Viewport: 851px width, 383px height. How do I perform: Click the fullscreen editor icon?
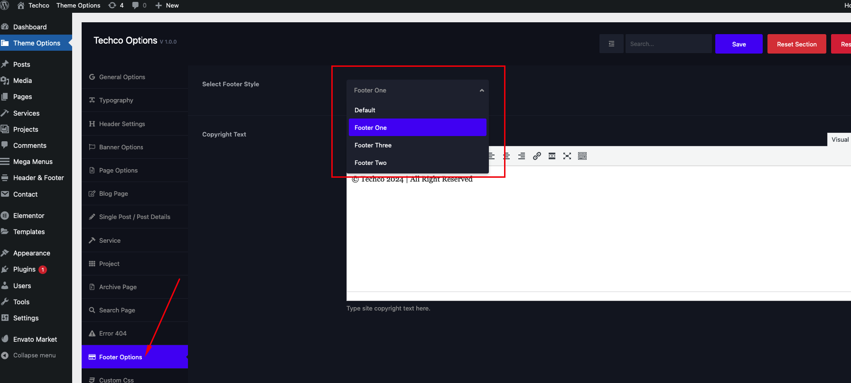tap(567, 156)
